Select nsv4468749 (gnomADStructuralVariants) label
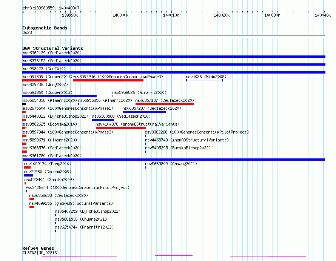The image size is (336, 261). (187, 140)
